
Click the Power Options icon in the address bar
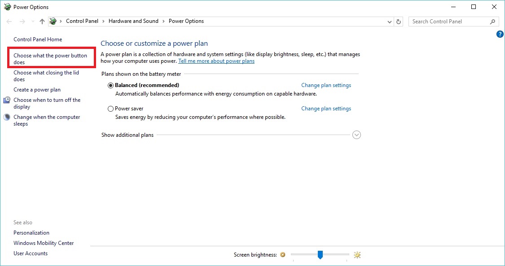coord(53,21)
